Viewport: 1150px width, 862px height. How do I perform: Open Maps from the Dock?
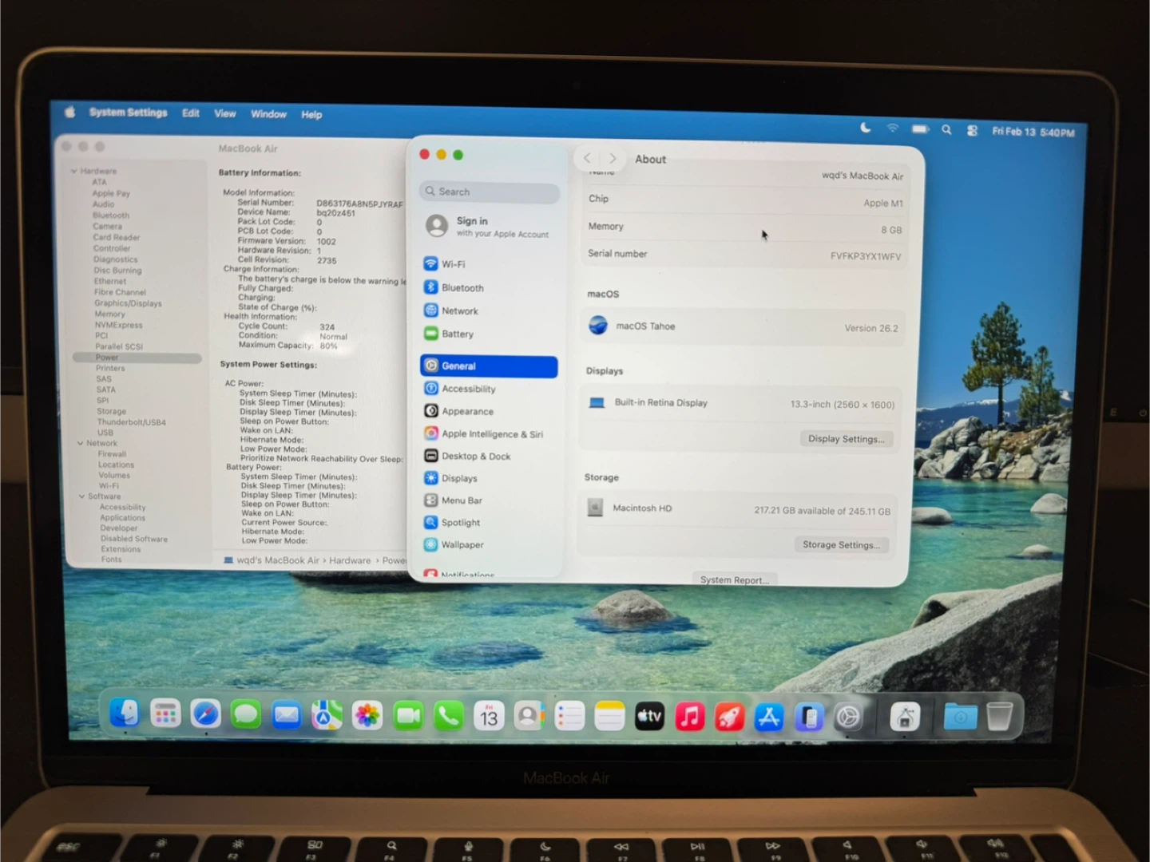pos(327,715)
